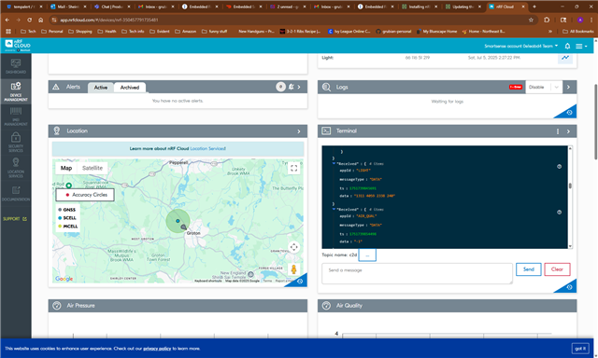Open the Location Services link
Screen dimensions: 598x358
(207, 149)
